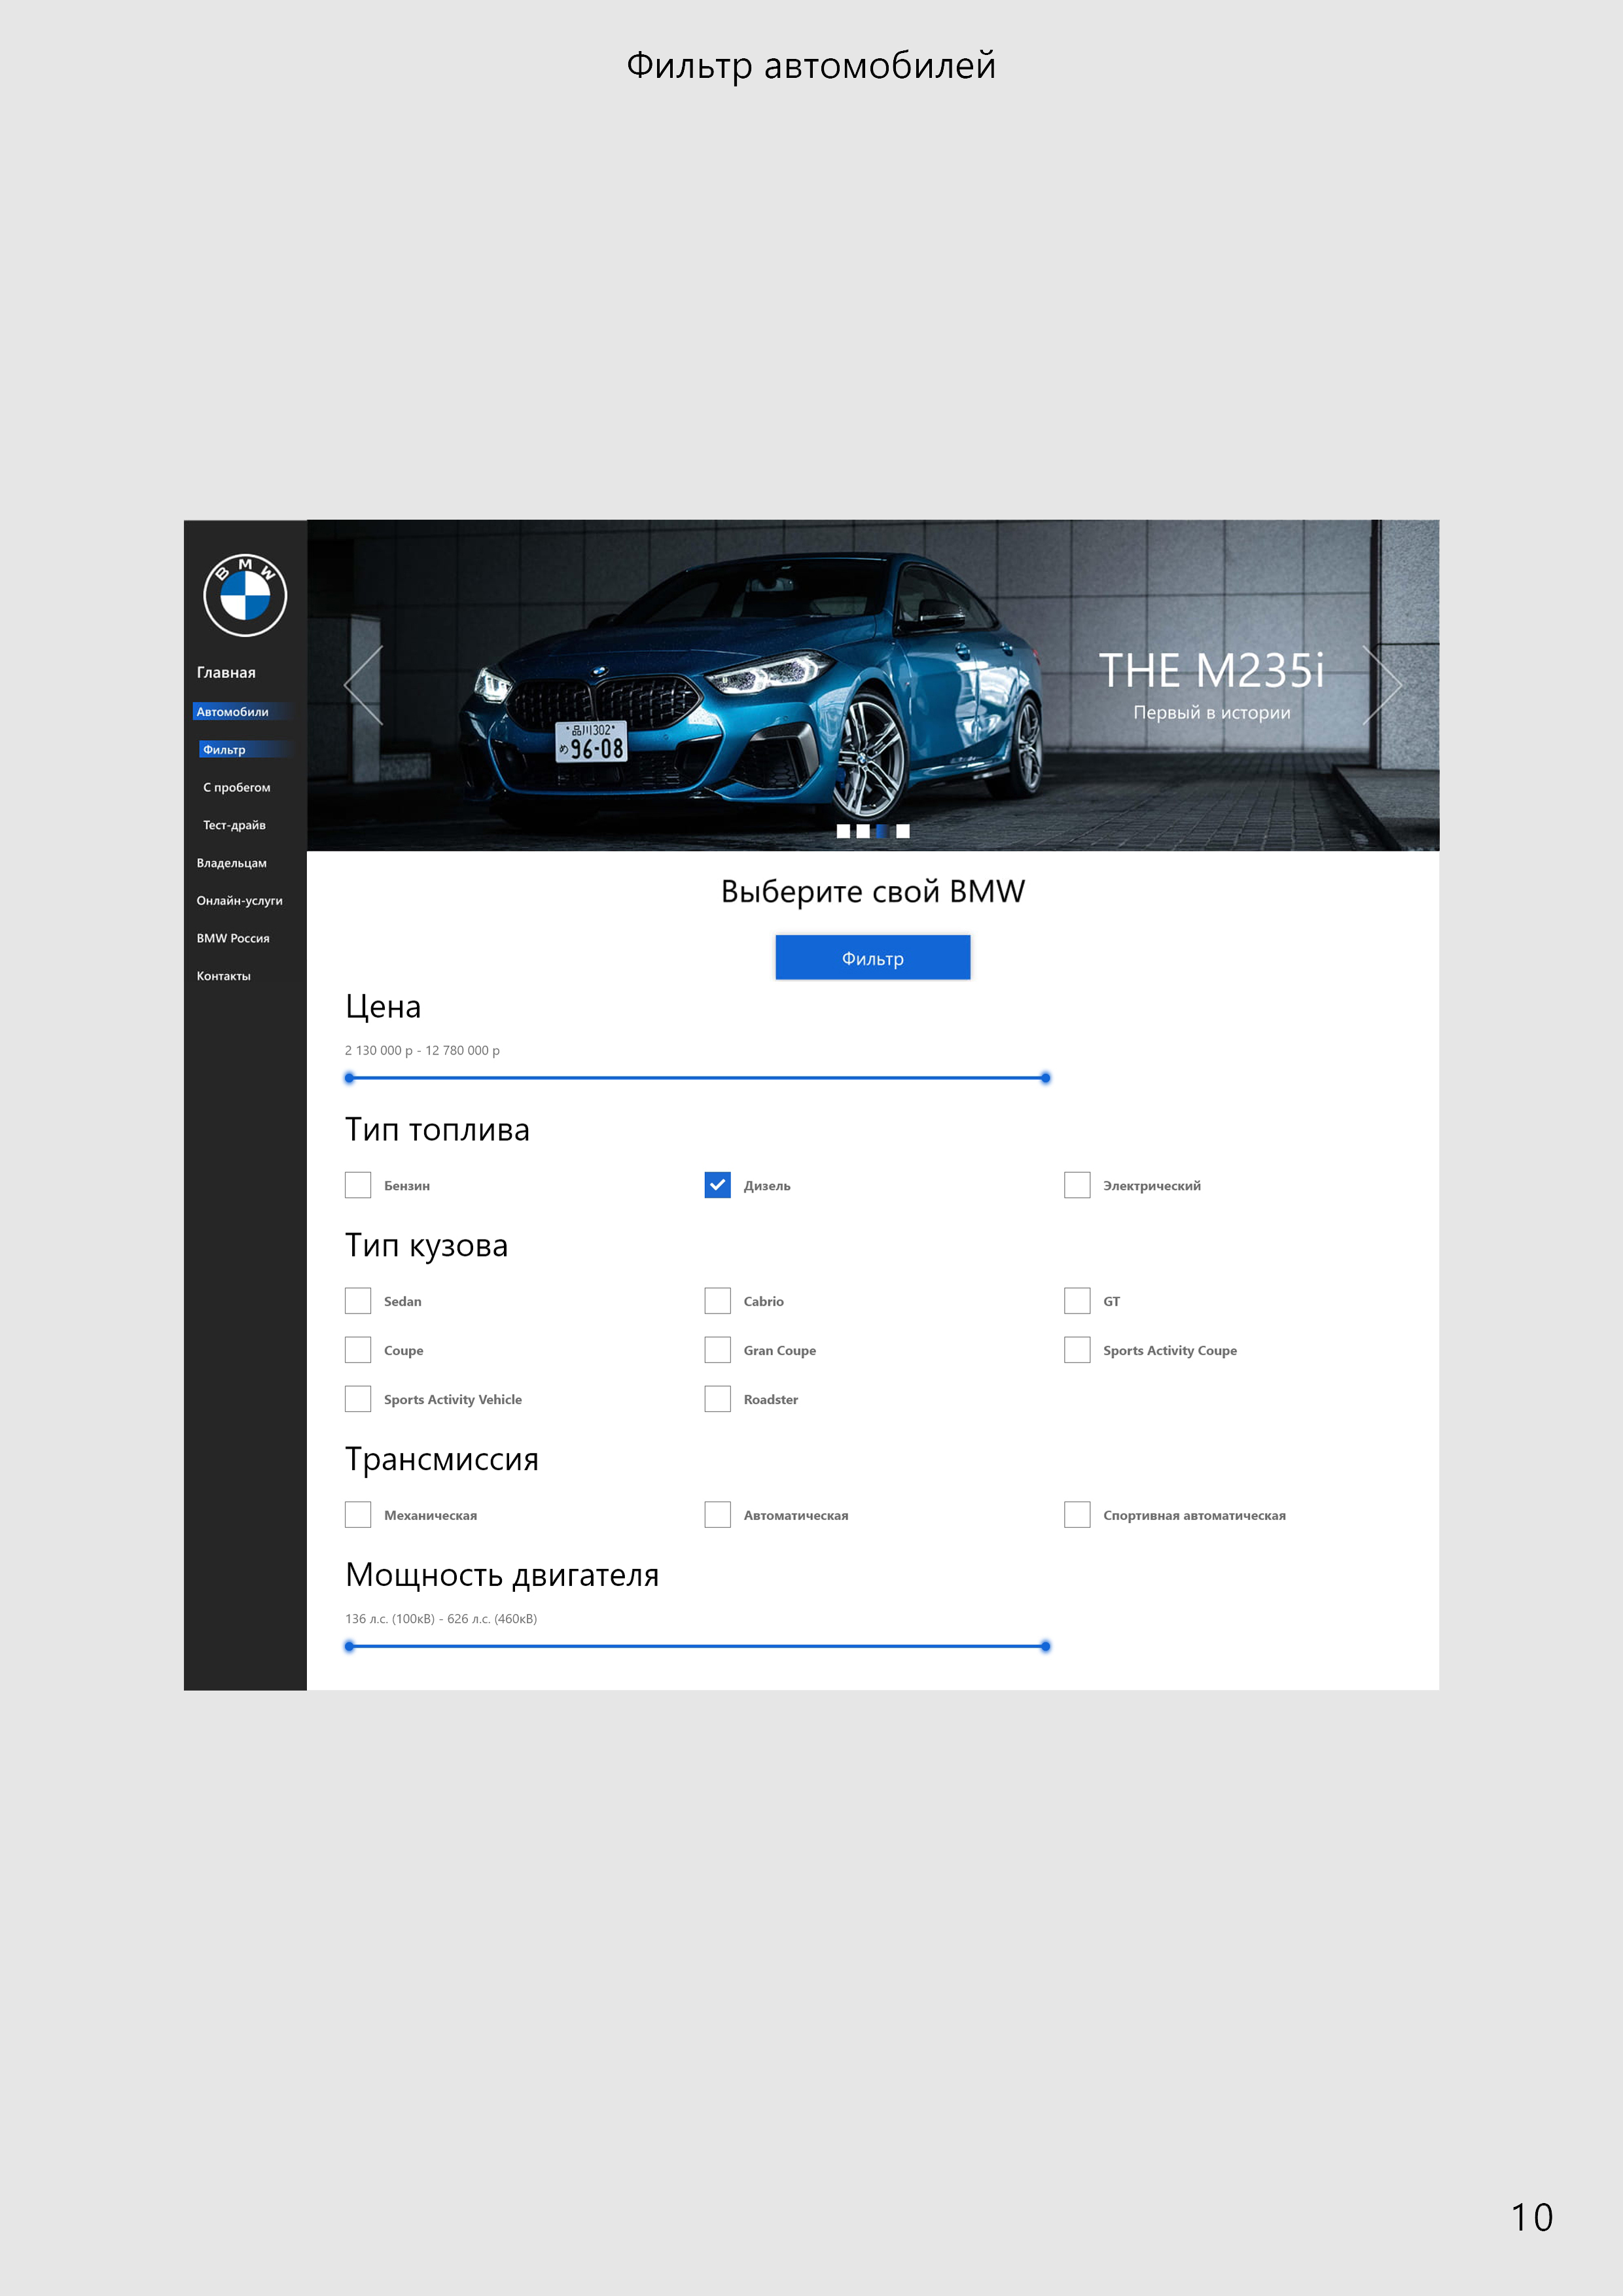The height and width of the screenshot is (2296, 1623).
Task: Open the С пробегом sidebar item
Action: tap(237, 787)
